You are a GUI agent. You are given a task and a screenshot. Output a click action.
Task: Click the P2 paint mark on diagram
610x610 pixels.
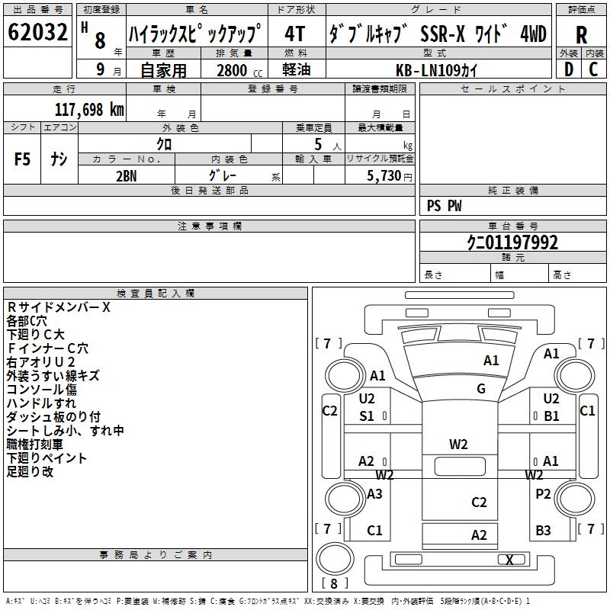tap(543, 494)
